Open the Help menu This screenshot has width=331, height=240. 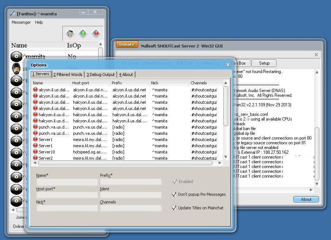click(x=39, y=22)
